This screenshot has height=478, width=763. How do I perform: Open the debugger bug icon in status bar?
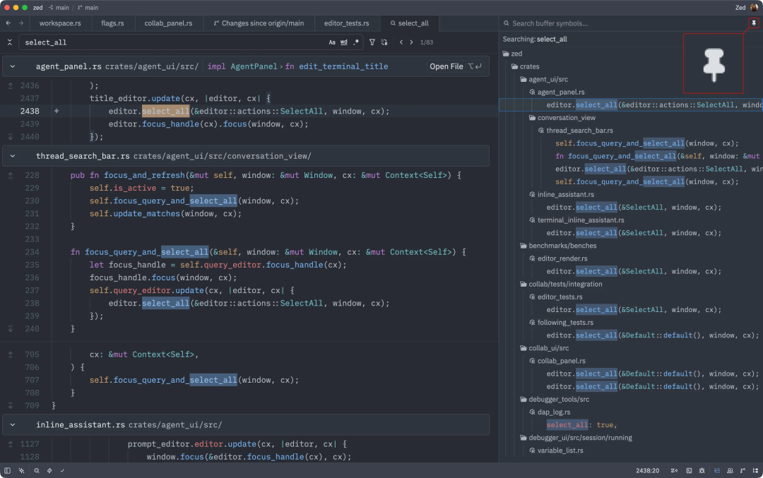702,470
